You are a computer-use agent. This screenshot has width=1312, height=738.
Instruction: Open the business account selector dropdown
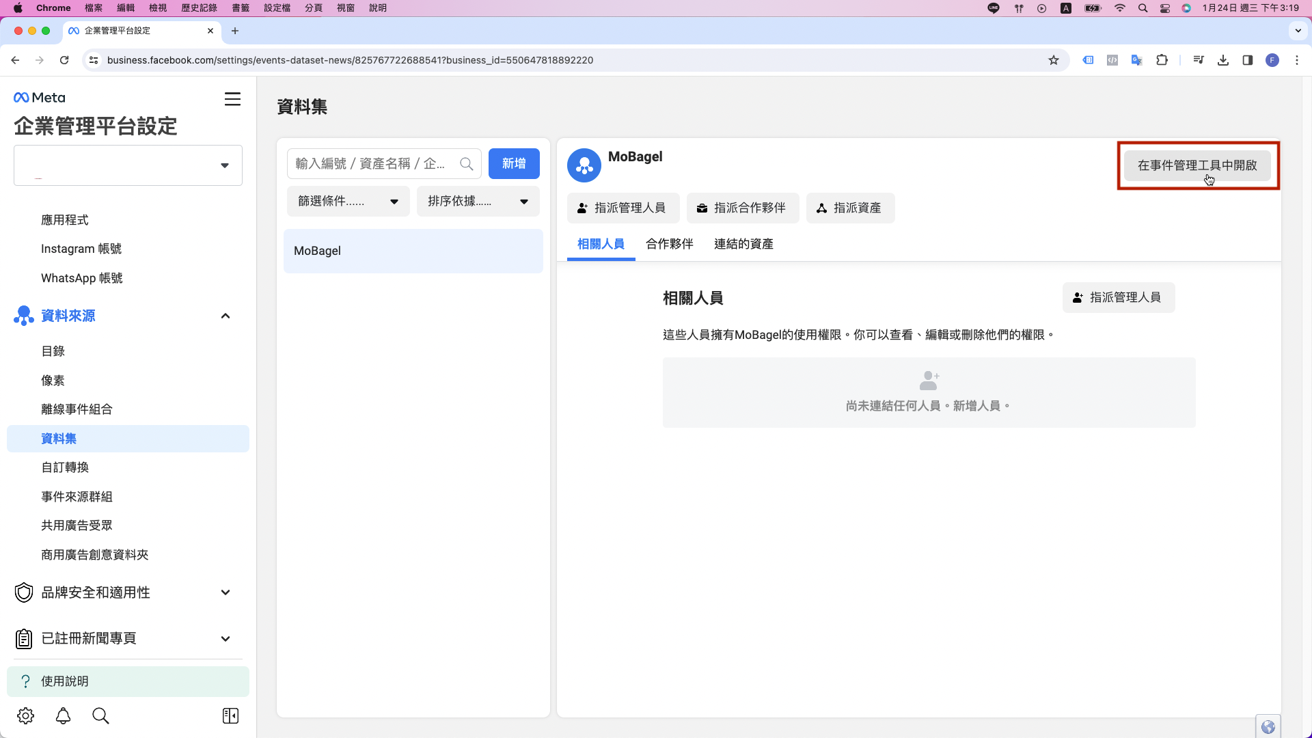(128, 165)
